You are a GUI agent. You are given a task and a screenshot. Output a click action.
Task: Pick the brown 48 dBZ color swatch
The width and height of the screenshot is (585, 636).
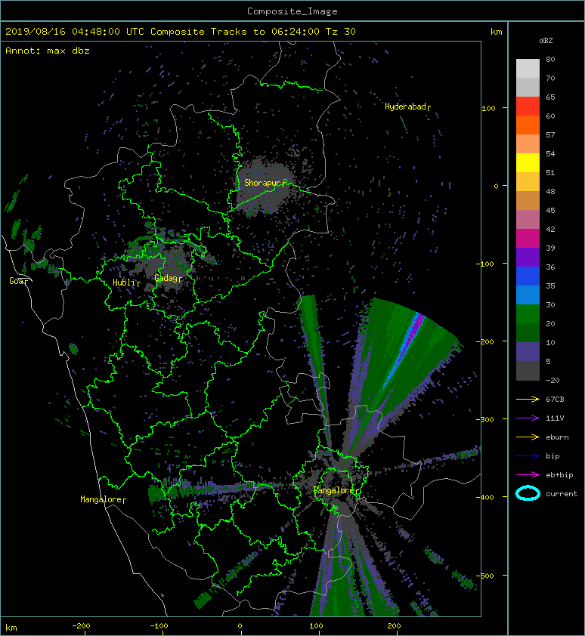tap(528, 200)
